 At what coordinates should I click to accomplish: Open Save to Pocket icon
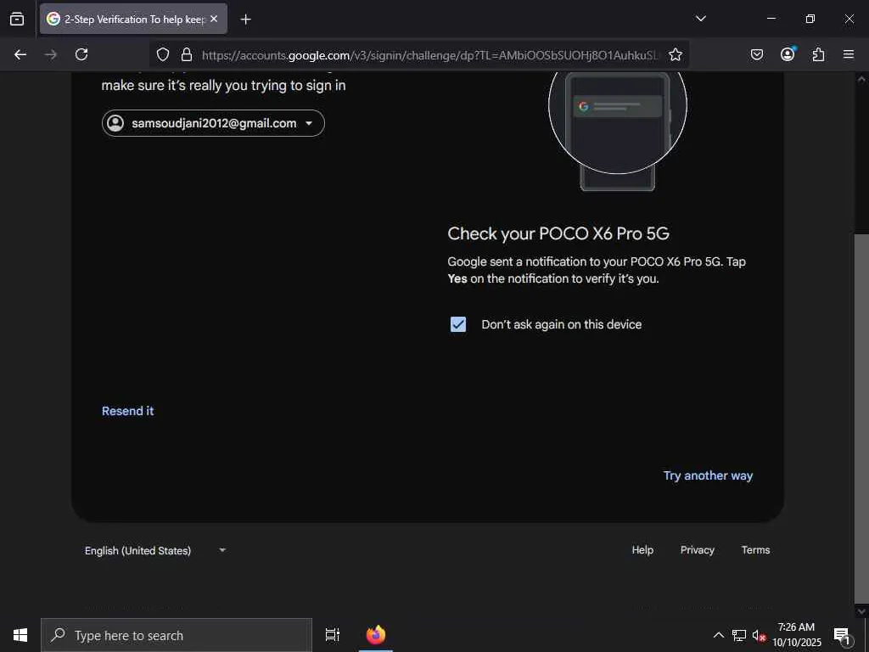pyautogui.click(x=756, y=54)
